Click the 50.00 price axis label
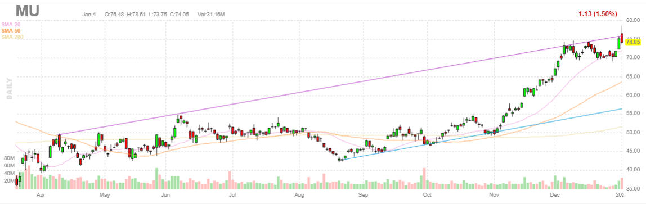This screenshot has width=646, height=204. tap(633, 133)
